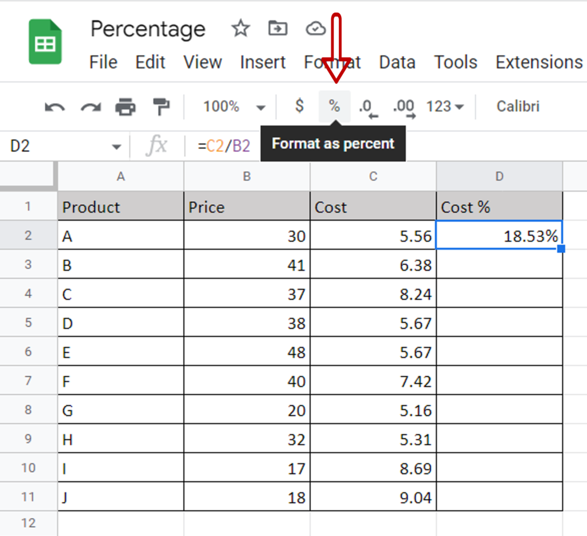
Task: Check the document cloud save status
Action: click(x=315, y=28)
